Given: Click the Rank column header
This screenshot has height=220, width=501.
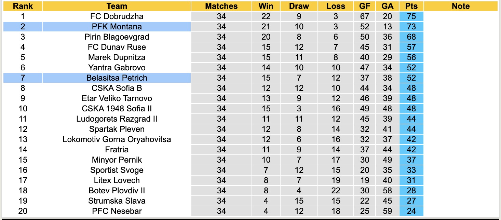Looking at the screenshot, I should [x=23, y=6].
